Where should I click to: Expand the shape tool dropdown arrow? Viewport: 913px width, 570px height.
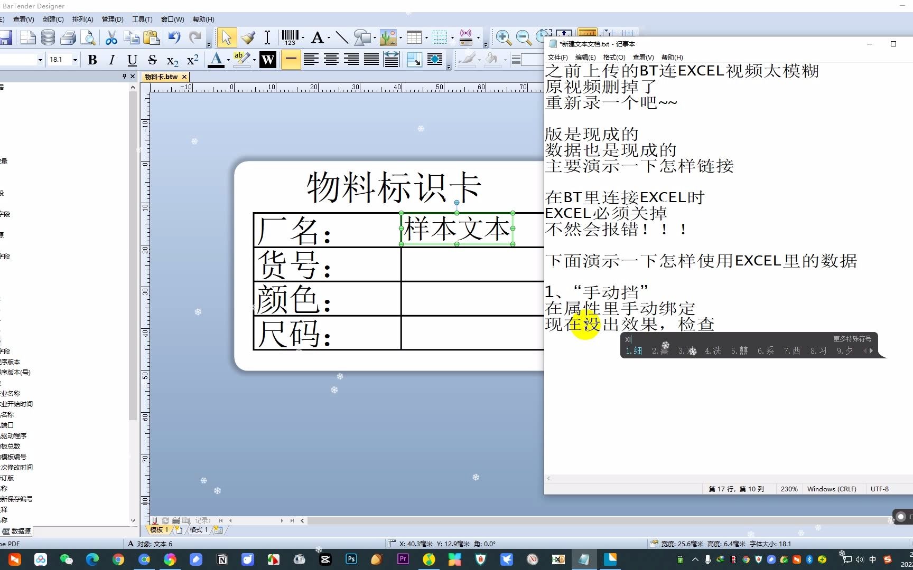[375, 37]
